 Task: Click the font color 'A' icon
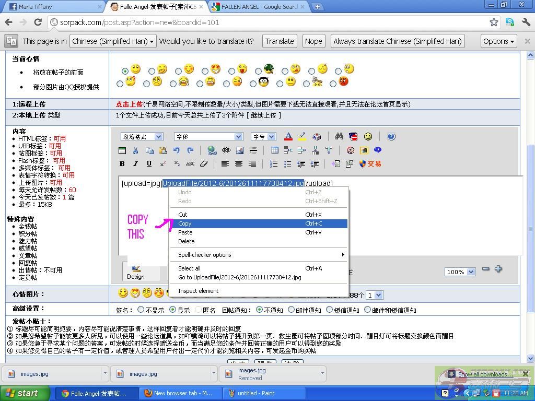coord(288,137)
